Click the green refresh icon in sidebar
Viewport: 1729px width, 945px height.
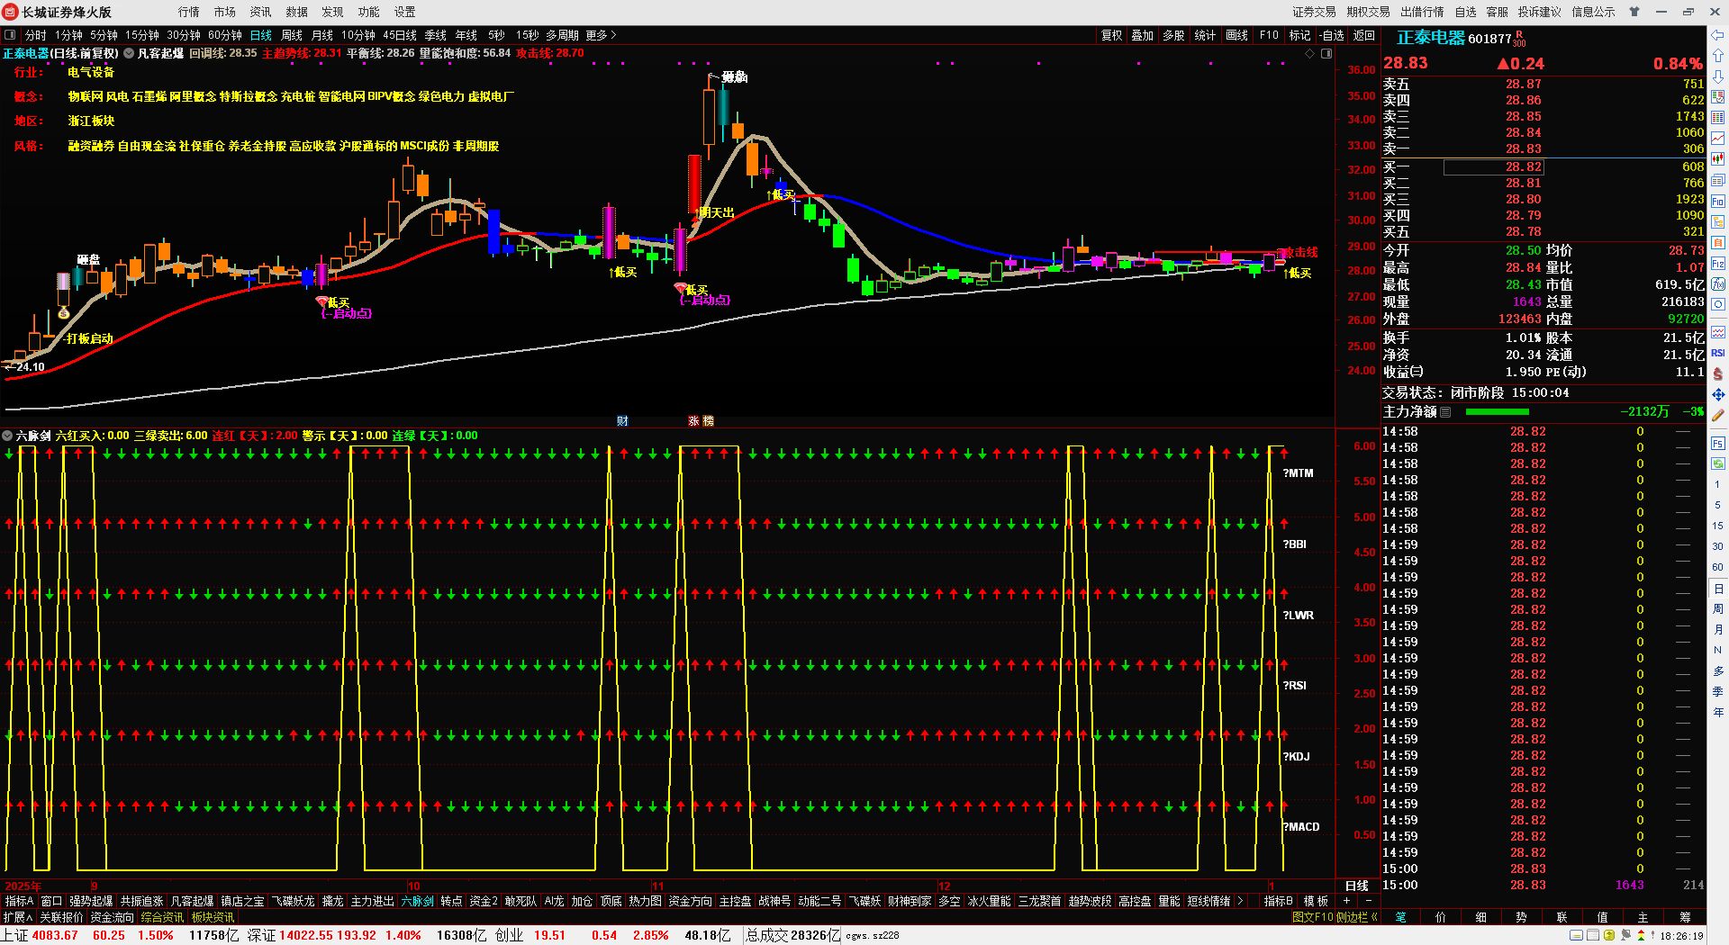point(1718,464)
